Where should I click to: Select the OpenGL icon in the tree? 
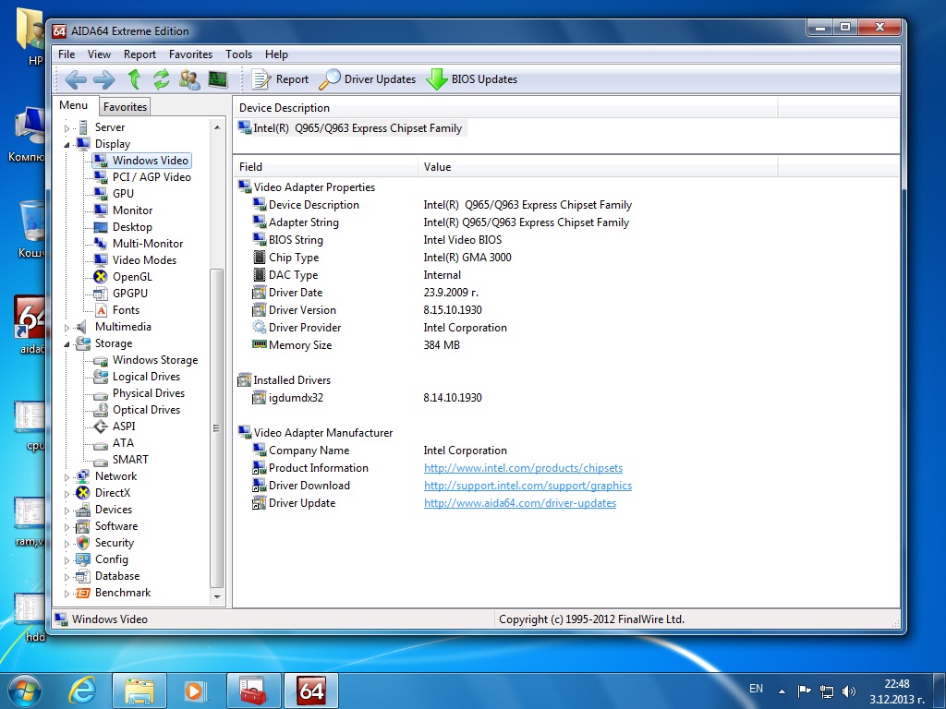pyautogui.click(x=100, y=277)
